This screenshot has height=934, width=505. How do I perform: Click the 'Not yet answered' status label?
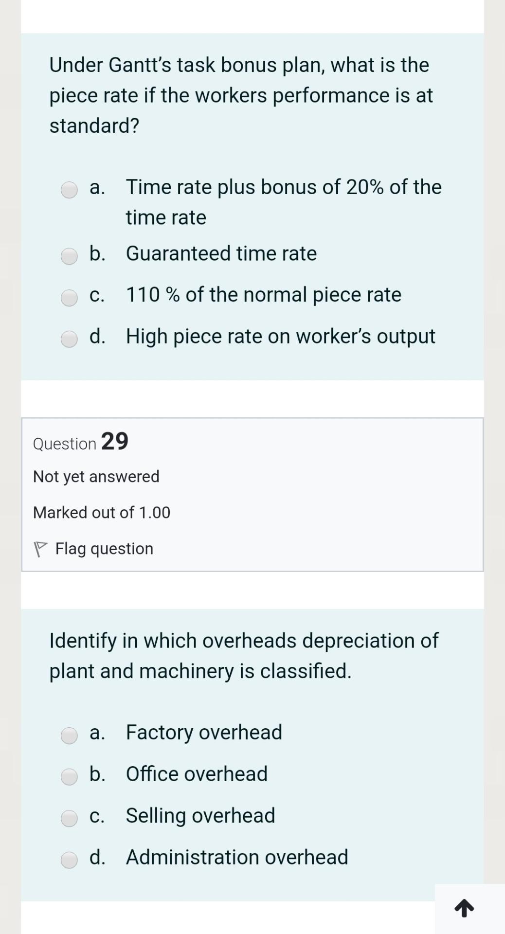[95, 477]
